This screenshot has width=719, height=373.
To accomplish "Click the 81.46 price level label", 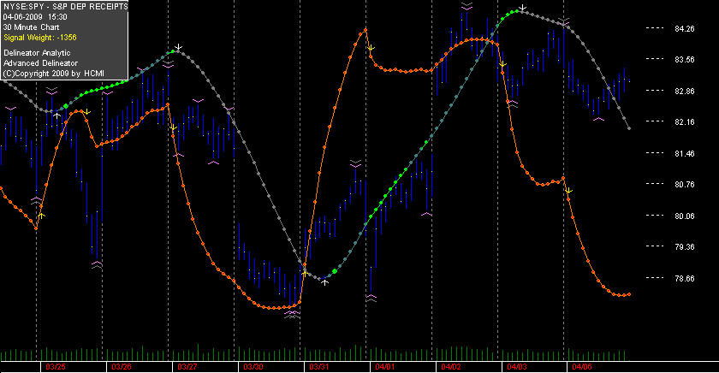I will point(685,153).
